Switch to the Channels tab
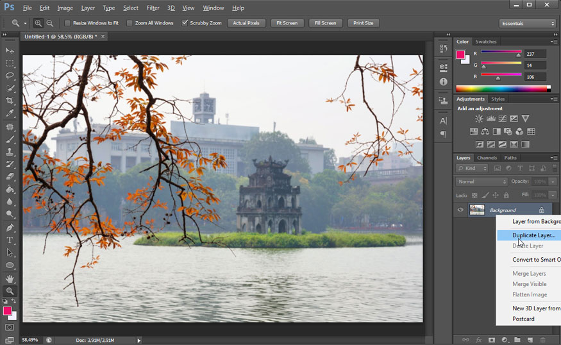 pyautogui.click(x=487, y=158)
